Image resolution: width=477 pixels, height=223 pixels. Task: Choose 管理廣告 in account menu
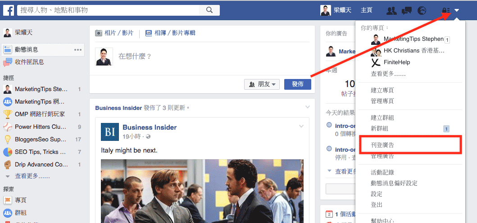[x=382, y=156]
